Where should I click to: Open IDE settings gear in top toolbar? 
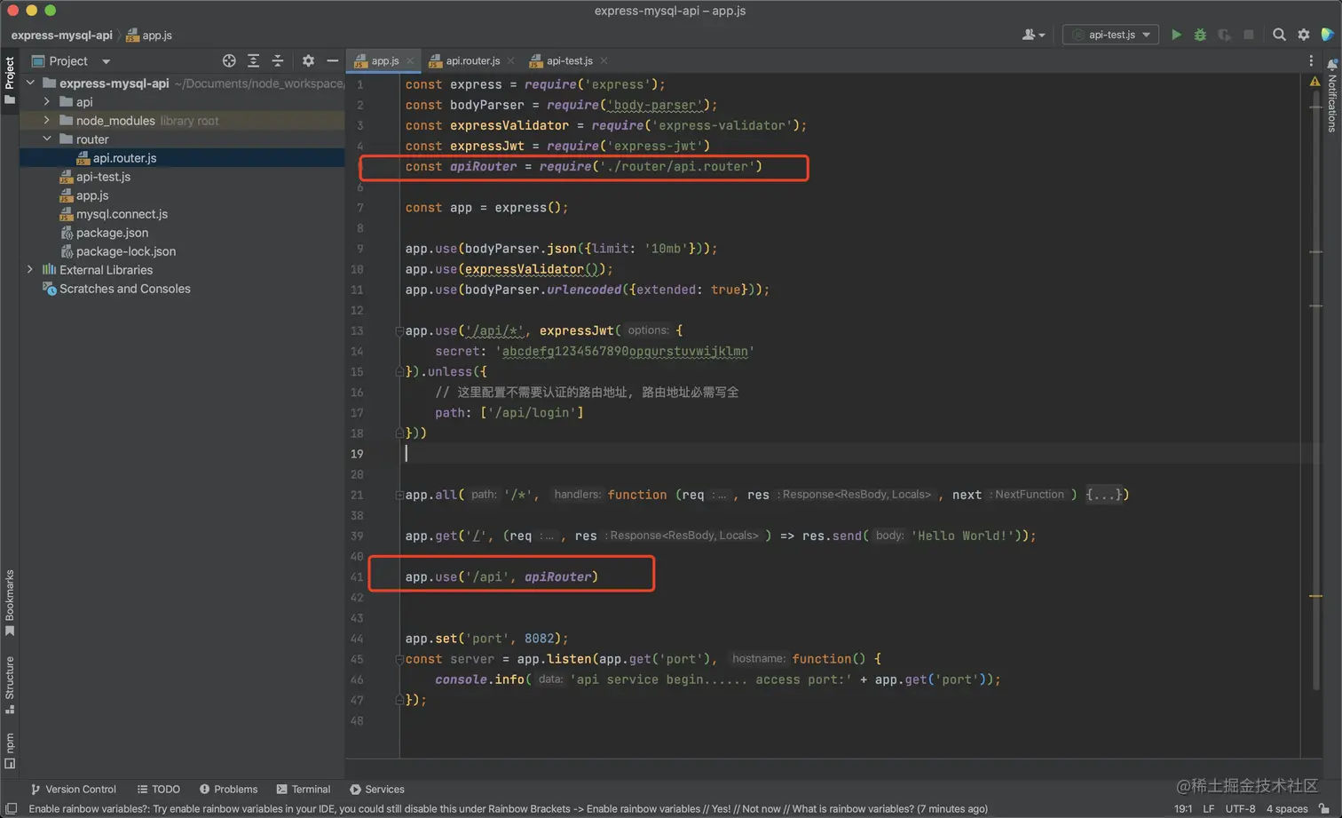[1304, 35]
